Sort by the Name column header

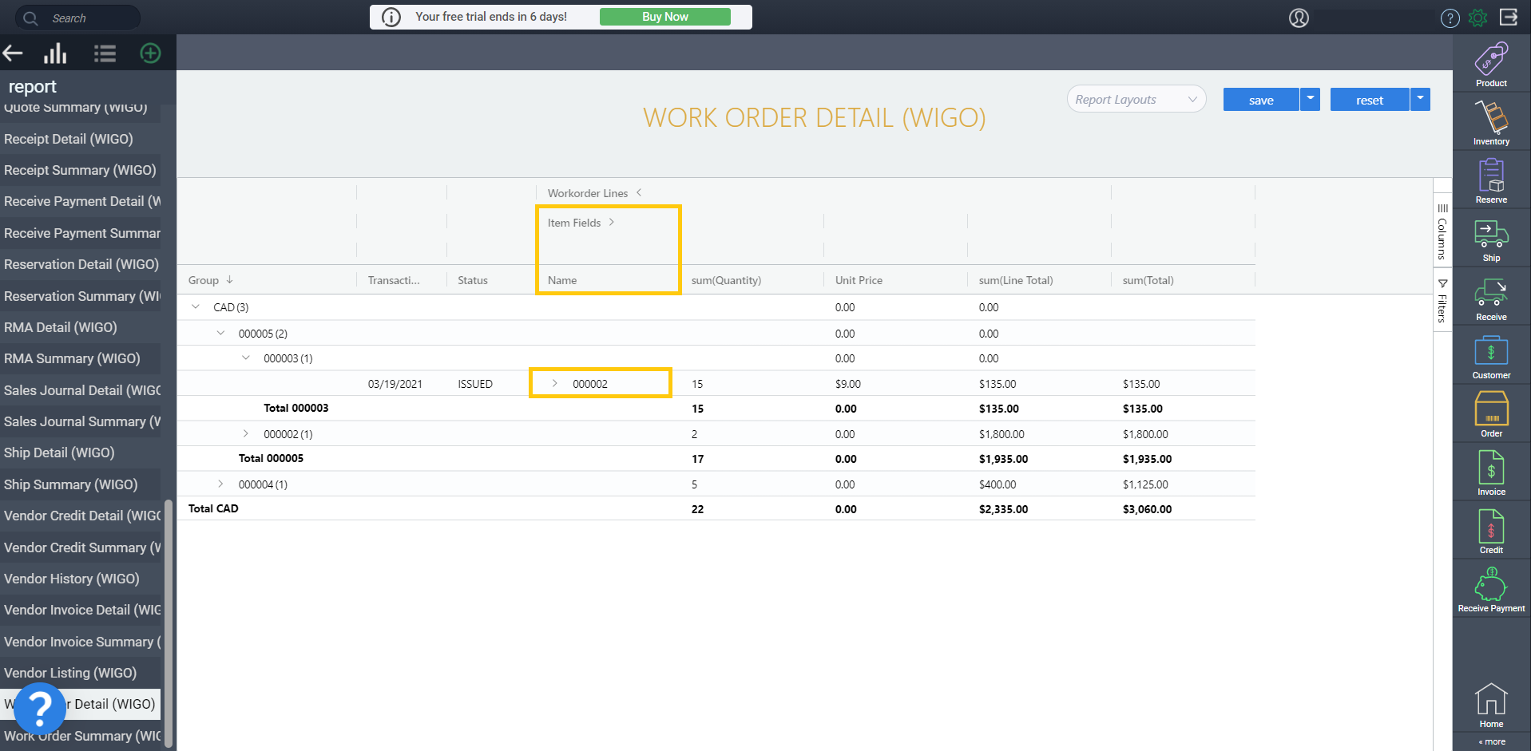(x=562, y=280)
